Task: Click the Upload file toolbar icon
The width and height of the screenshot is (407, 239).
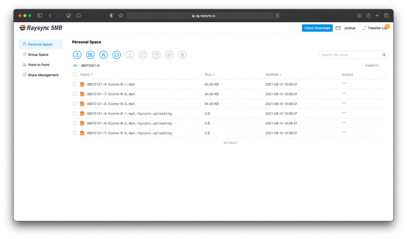Action: (x=77, y=55)
